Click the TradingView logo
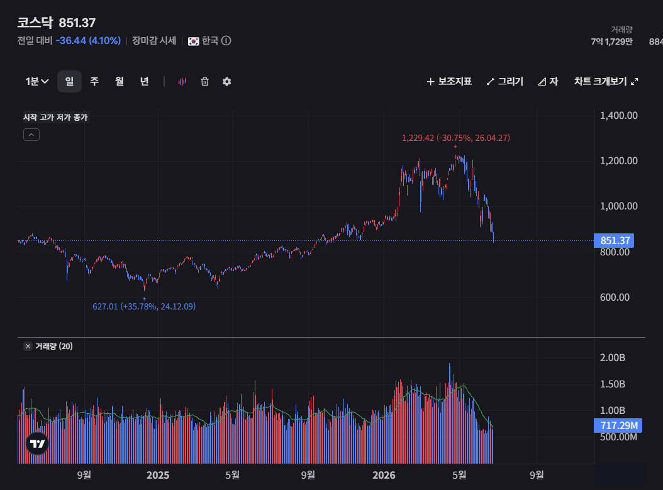The width and height of the screenshot is (663, 490). pyautogui.click(x=37, y=443)
